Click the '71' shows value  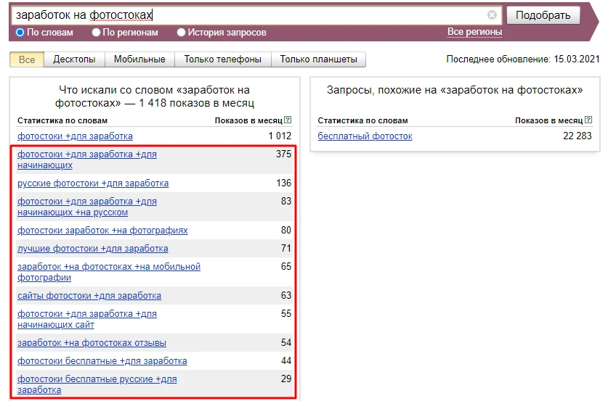[286, 248]
